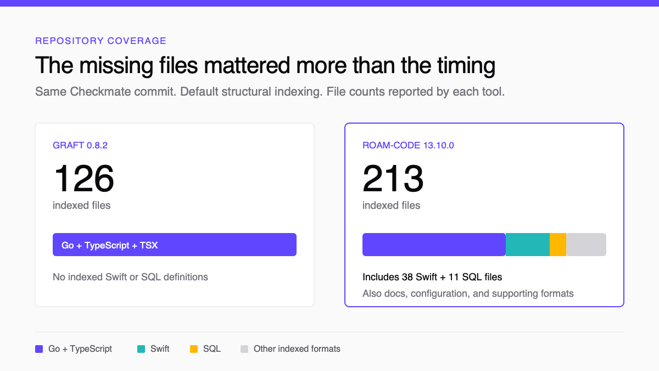Click the number 126
This screenshot has height=371, width=659.
[83, 179]
